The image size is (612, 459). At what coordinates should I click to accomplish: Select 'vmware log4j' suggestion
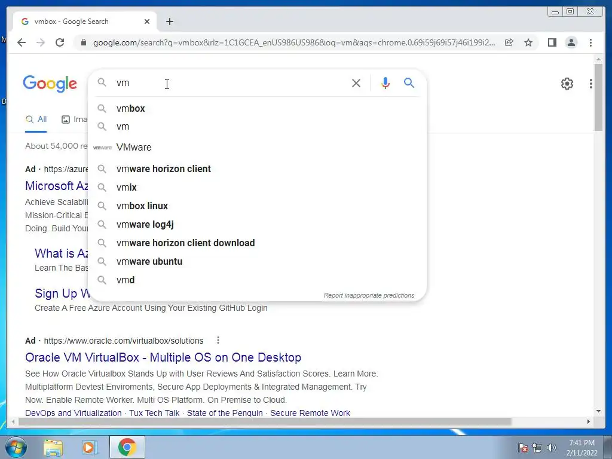258,225
